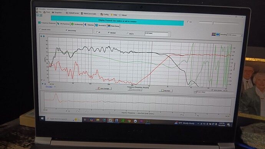Click the left arrow button under File
Image resolution: width=265 pixels, height=149 pixels.
point(38,15)
